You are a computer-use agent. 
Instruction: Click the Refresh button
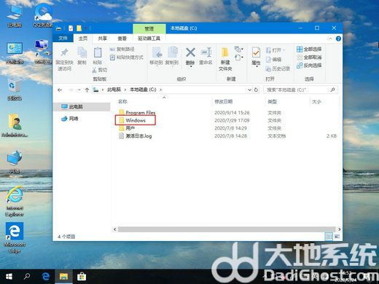pos(256,90)
